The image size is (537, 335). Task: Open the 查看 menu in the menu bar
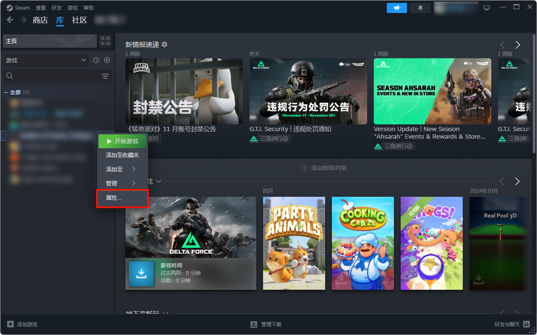40,7
